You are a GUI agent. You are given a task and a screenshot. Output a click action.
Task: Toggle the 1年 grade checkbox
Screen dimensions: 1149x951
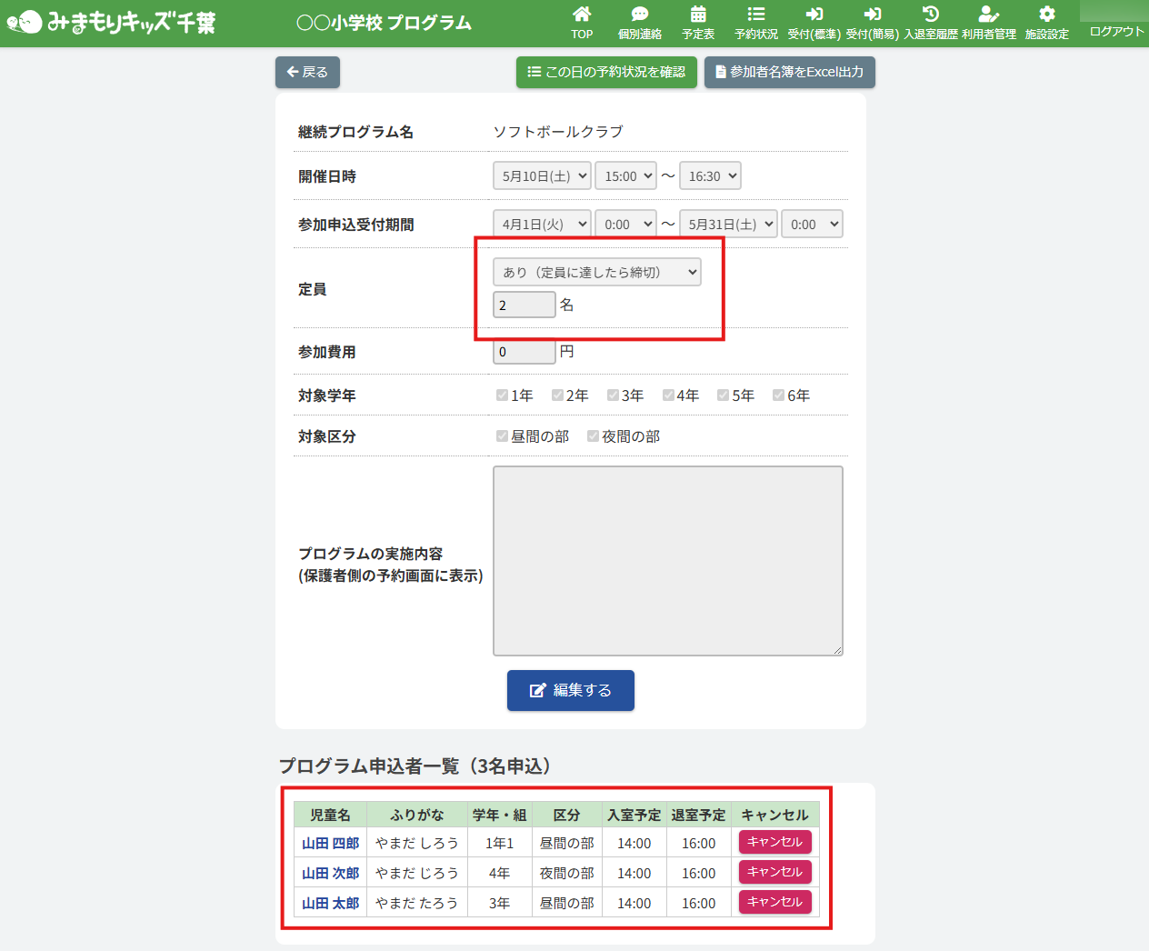[x=502, y=395]
